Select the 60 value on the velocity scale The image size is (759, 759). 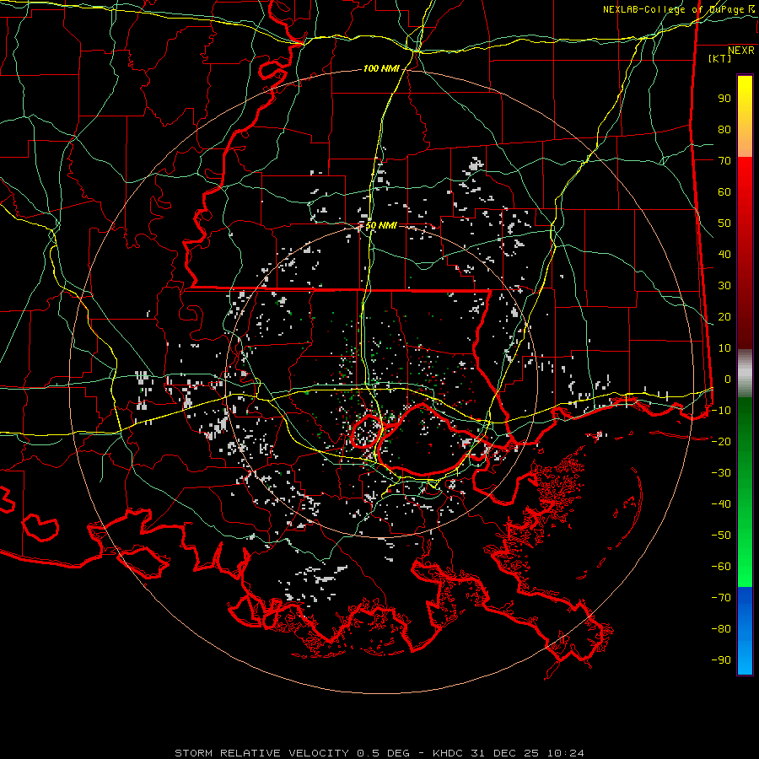pos(724,191)
